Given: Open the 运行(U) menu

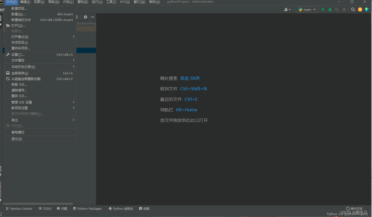Looking at the screenshot, I should coord(97,2).
